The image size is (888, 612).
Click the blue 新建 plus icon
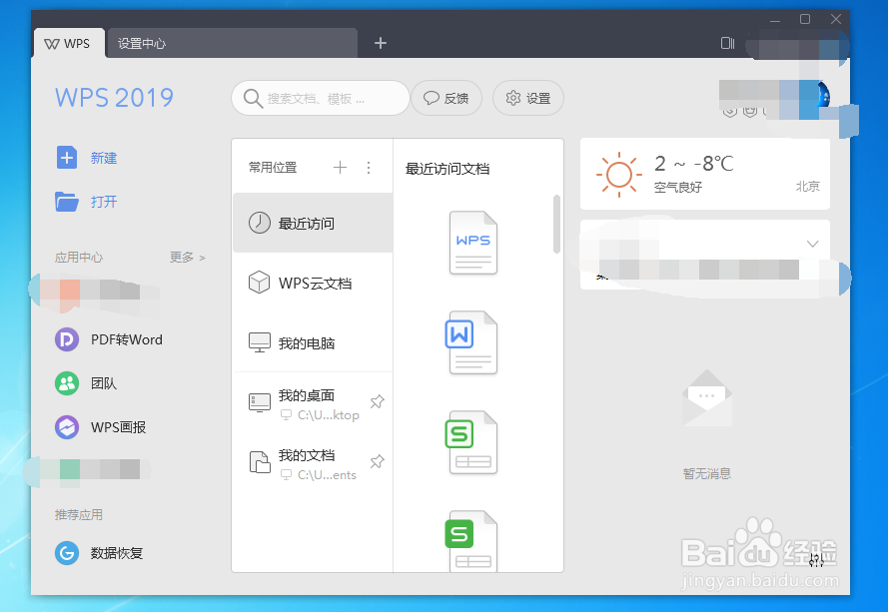tap(67, 158)
